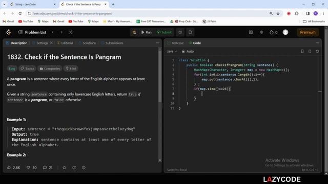Open the String - LeetCode browser tab
The width and height of the screenshot is (328, 184).
pos(33,5)
